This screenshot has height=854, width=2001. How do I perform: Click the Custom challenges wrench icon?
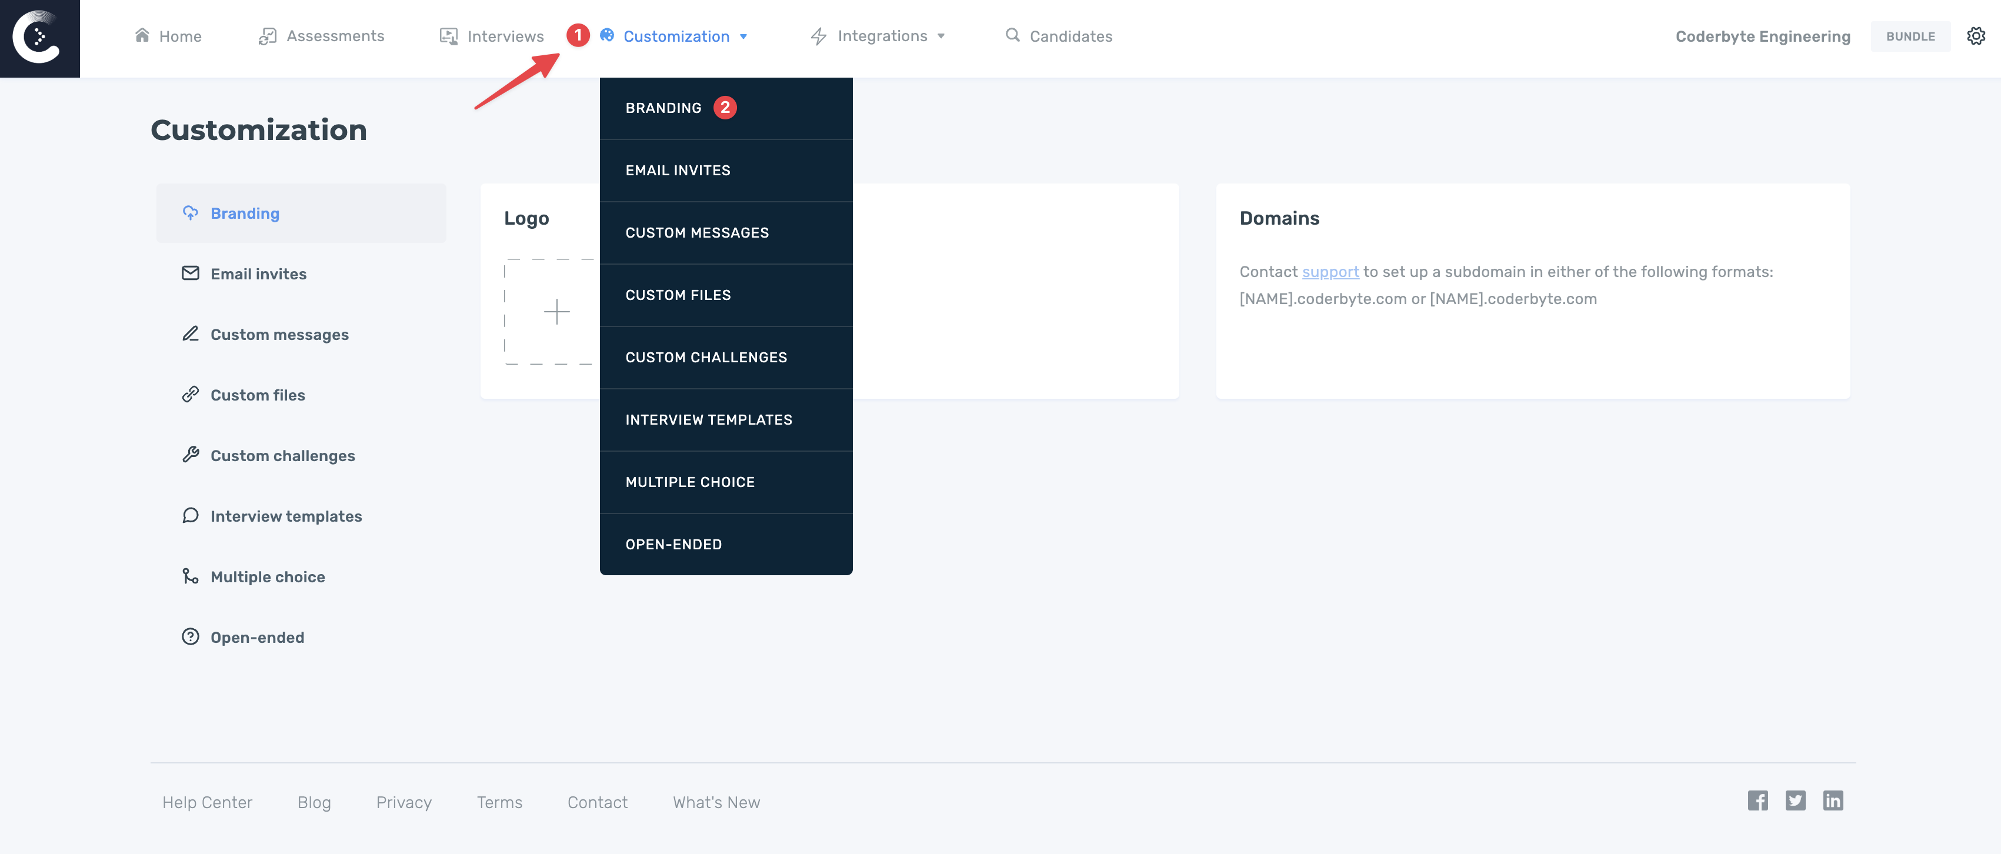click(191, 455)
